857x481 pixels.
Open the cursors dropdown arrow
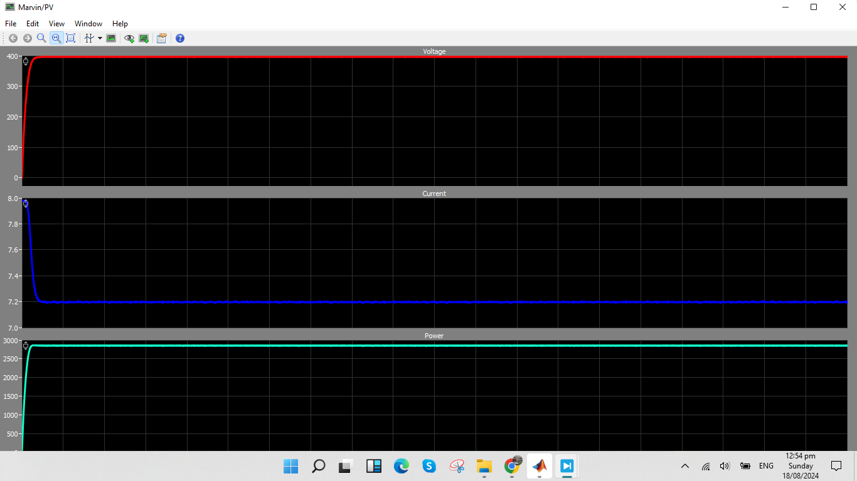tap(100, 38)
